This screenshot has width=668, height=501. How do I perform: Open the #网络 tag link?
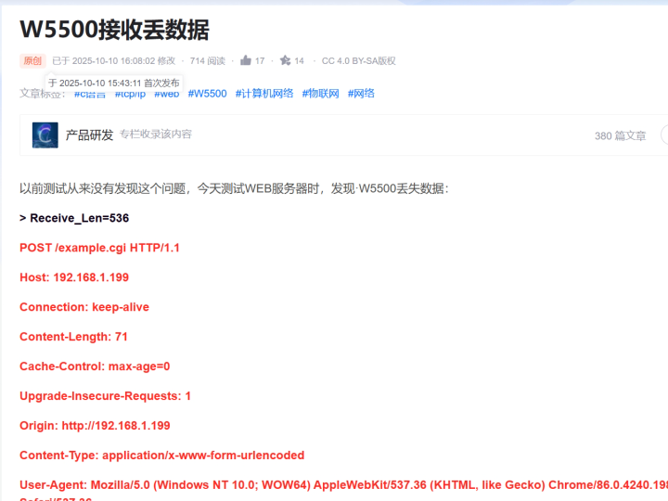pyautogui.click(x=361, y=94)
